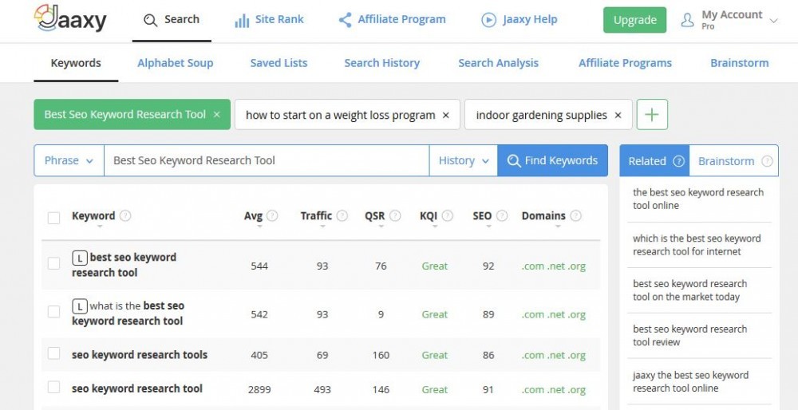Open the Phrase dropdown

[69, 161]
